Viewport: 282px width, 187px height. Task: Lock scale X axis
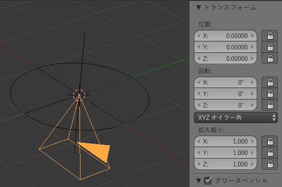pyautogui.click(x=270, y=141)
